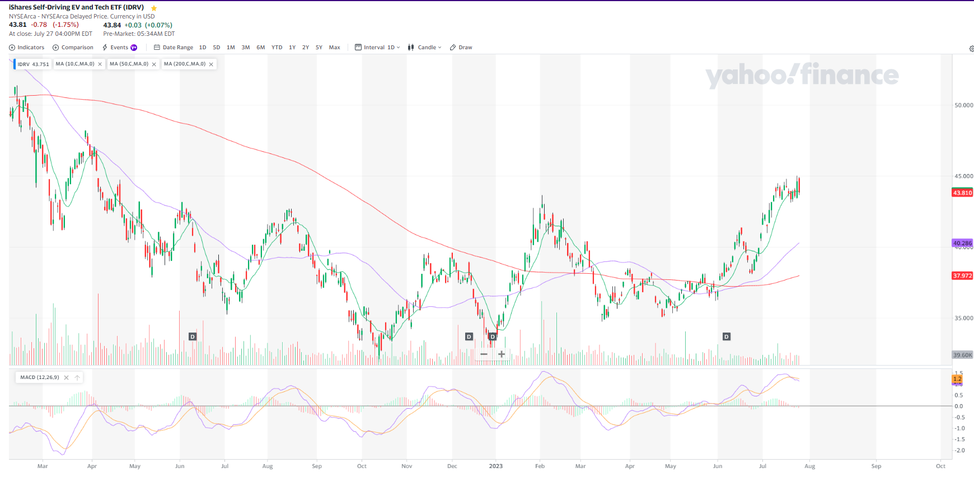974x477 pixels.
Task: Select the 5D date range
Action: pos(217,48)
